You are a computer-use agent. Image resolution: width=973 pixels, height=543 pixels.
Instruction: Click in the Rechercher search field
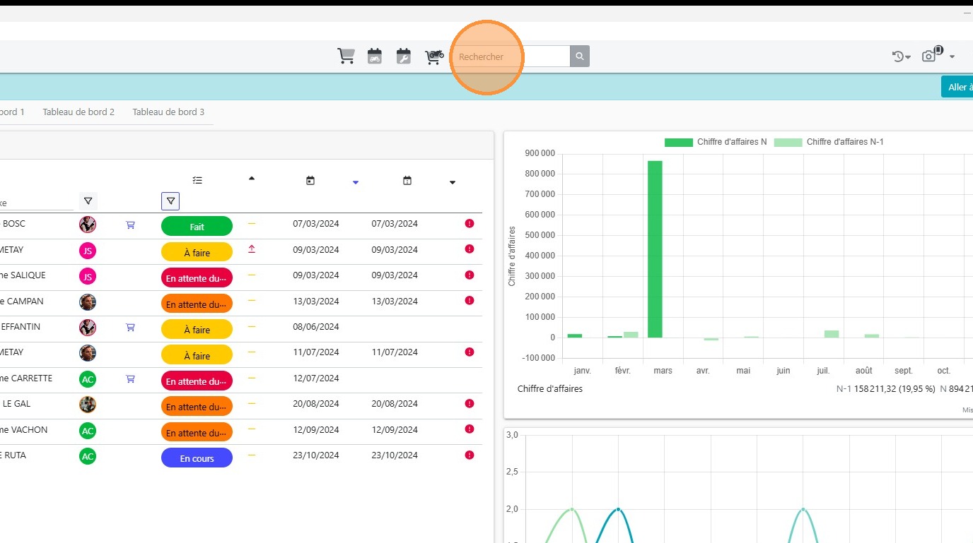512,56
